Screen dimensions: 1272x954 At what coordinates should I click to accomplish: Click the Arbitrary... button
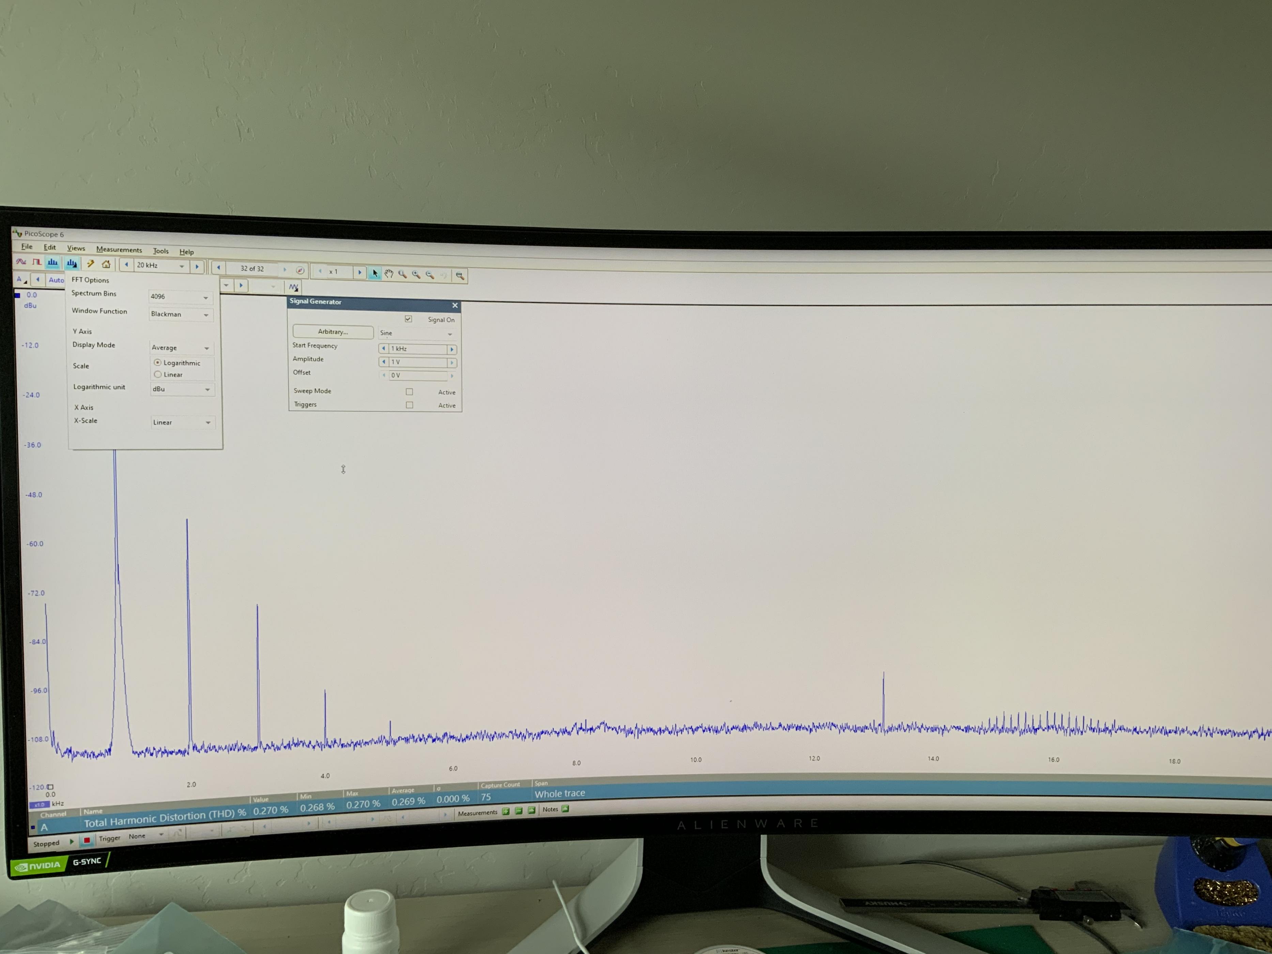coord(333,332)
